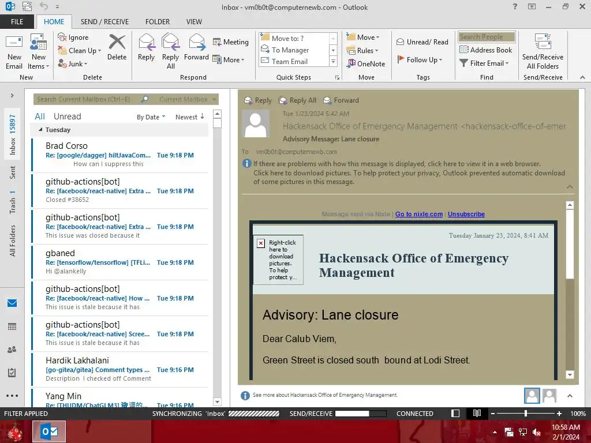
Task: Open the New Items menu
Action: click(x=39, y=52)
